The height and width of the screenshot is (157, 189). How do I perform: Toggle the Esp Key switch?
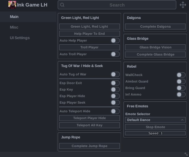[x=115, y=90]
